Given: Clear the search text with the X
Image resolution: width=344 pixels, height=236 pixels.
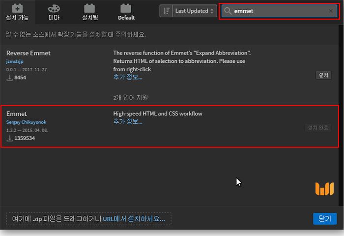Looking at the screenshot, I should point(331,11).
